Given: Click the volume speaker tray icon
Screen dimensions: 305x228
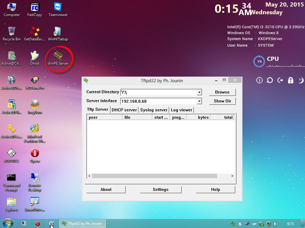Looking at the screenshot, I should point(276,224).
